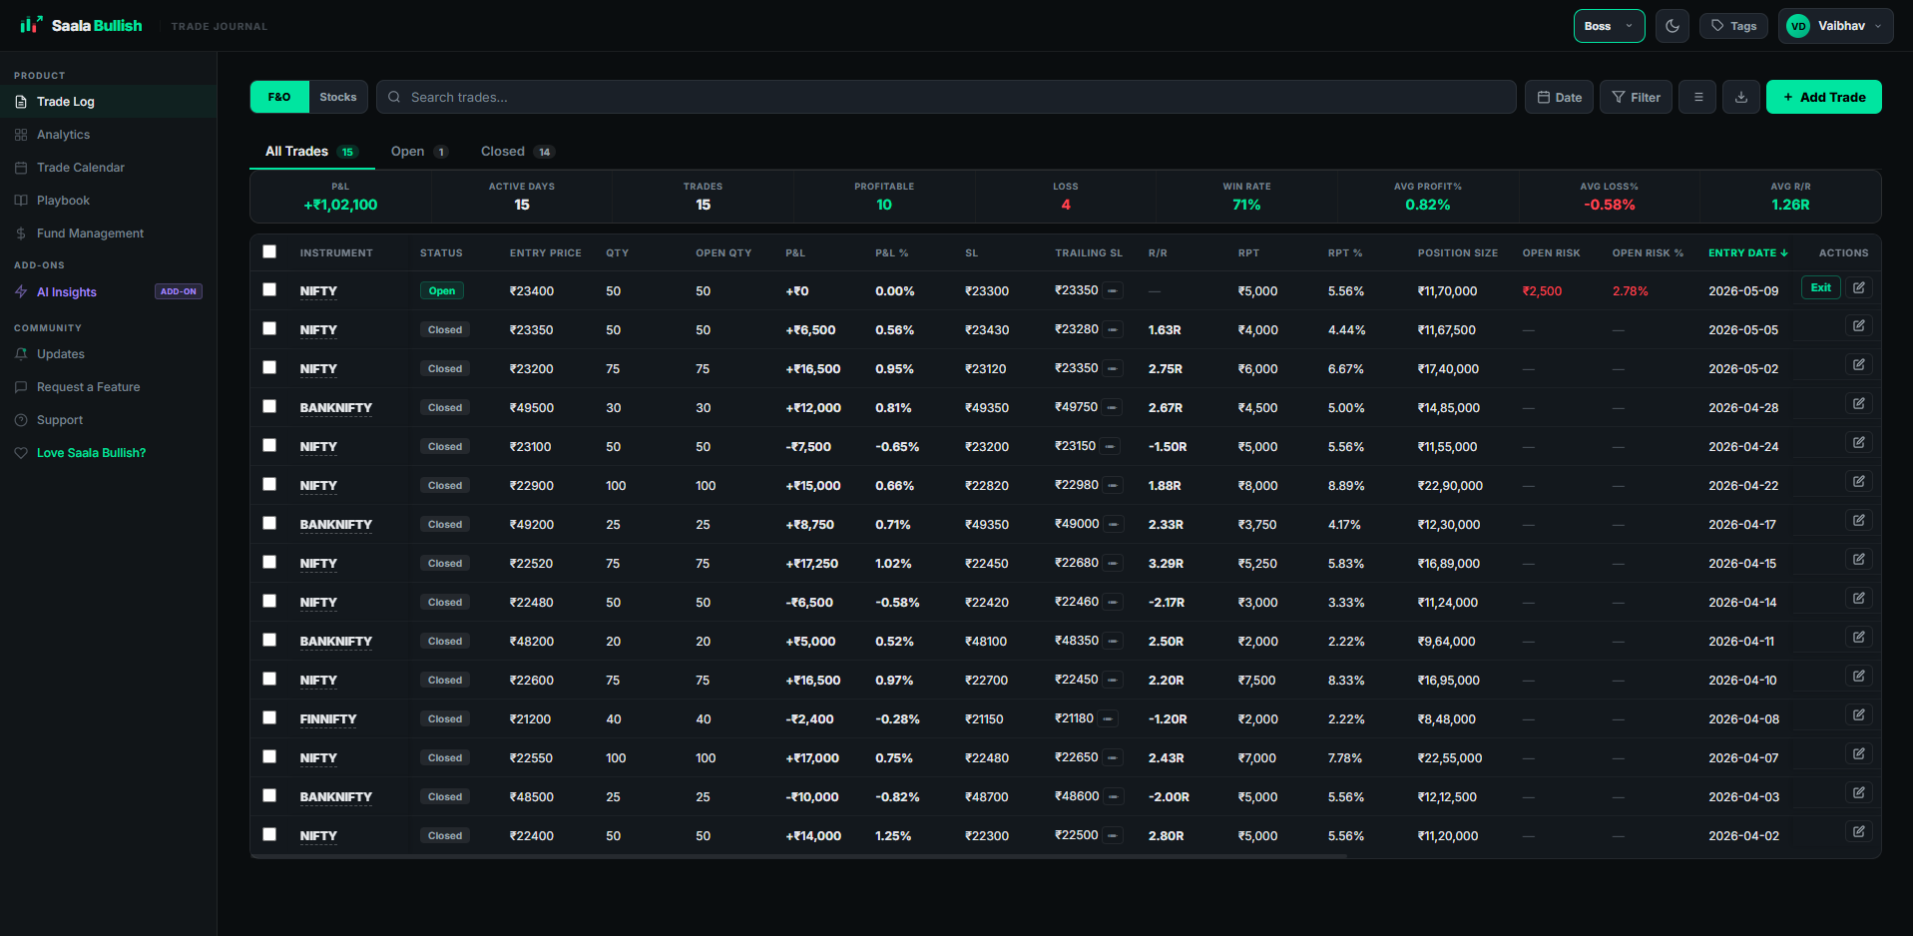Edit the trade dated 2026-04-15

pos(1859,559)
